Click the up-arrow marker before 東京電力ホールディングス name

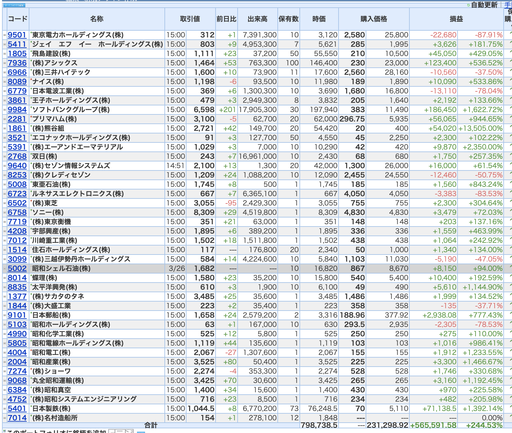(31, 33)
